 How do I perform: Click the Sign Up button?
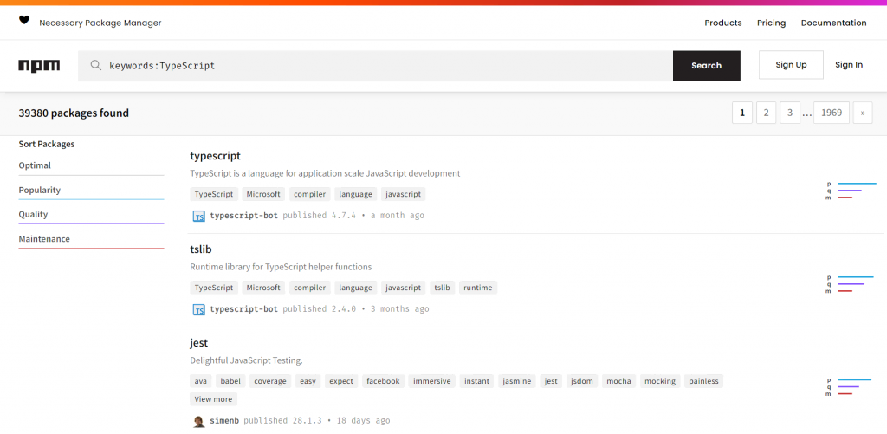pyautogui.click(x=791, y=64)
